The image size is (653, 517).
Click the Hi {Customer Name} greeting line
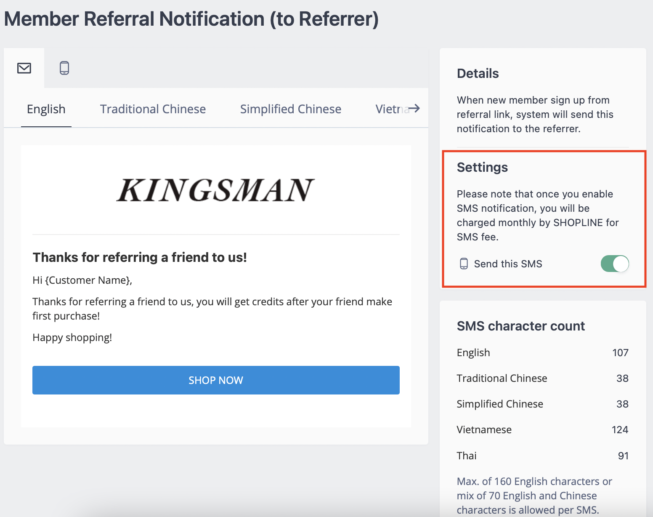tap(82, 280)
